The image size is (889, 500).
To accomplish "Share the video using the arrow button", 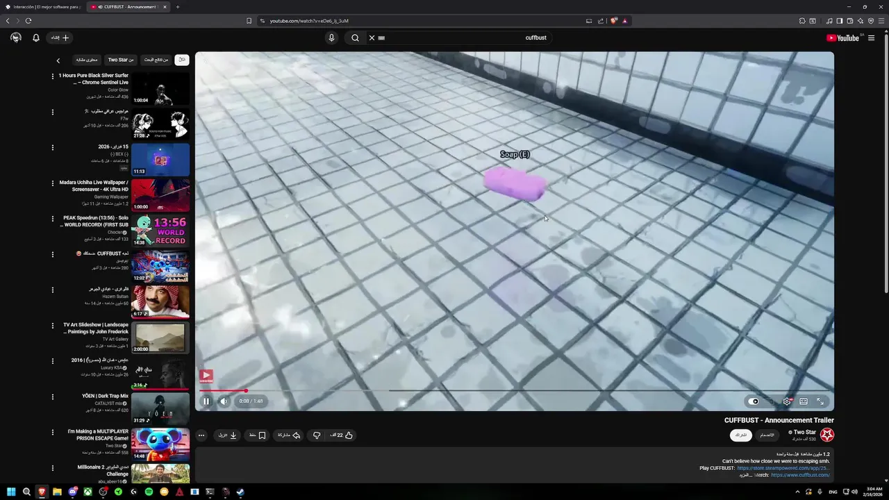I will tap(289, 435).
